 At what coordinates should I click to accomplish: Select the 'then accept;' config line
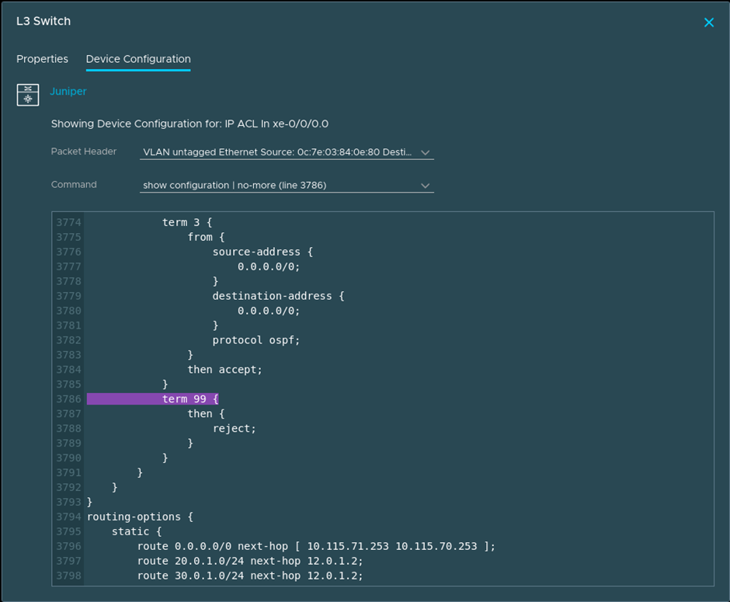224,370
